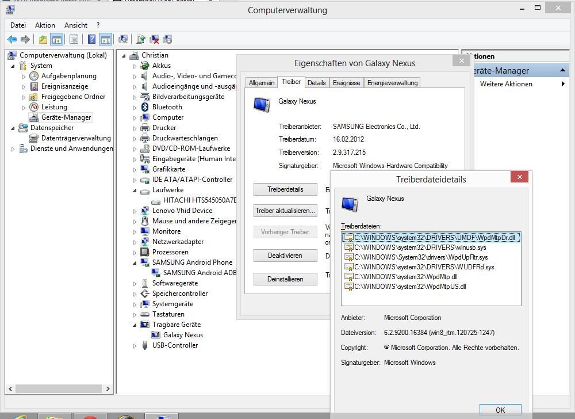575x419 pixels.
Task: Select driver file ending in WpdMtpUS.dll
Action: coord(410,287)
